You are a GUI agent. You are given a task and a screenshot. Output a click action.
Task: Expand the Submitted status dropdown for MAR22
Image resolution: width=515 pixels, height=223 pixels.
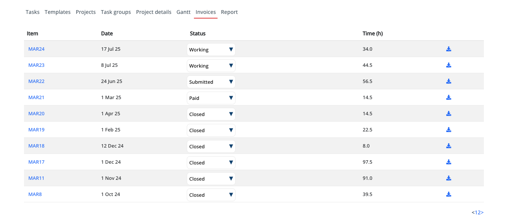click(x=211, y=82)
